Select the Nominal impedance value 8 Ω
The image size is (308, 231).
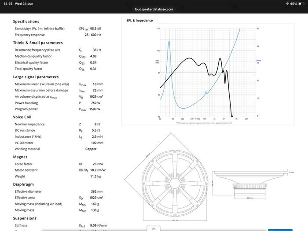[97, 124]
